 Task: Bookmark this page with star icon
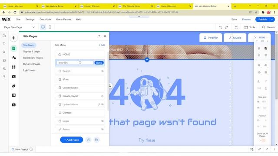click(x=256, y=12)
